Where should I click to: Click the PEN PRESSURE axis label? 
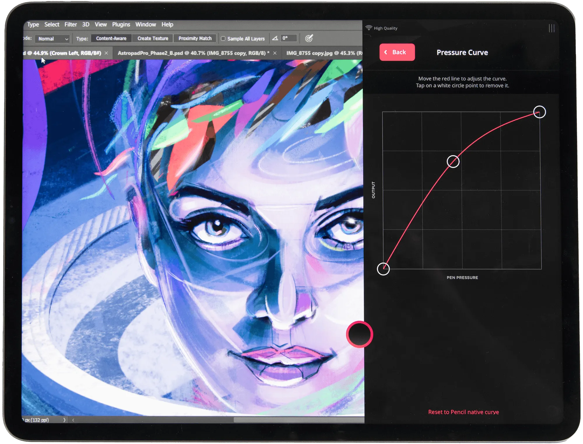tap(462, 278)
